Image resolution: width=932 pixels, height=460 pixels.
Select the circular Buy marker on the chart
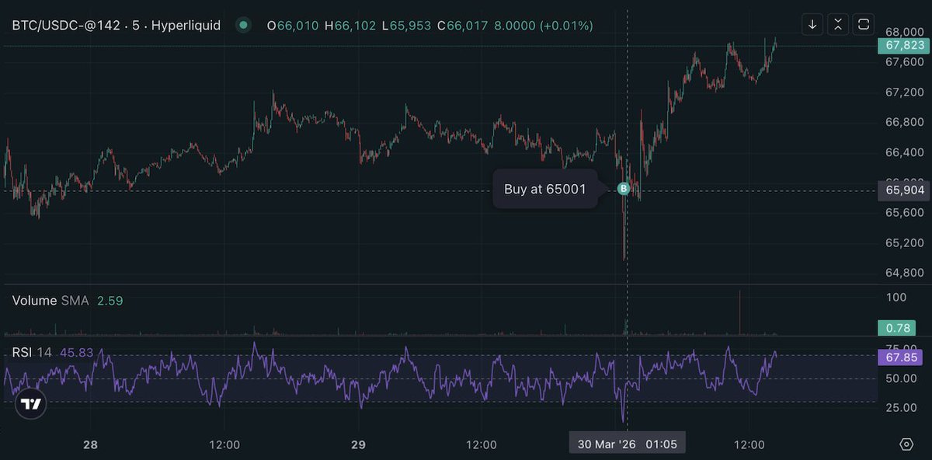(623, 188)
